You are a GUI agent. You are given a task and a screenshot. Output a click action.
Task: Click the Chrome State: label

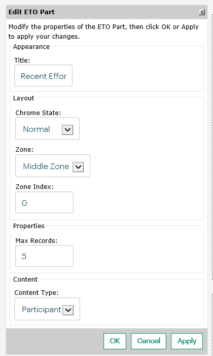click(x=38, y=113)
